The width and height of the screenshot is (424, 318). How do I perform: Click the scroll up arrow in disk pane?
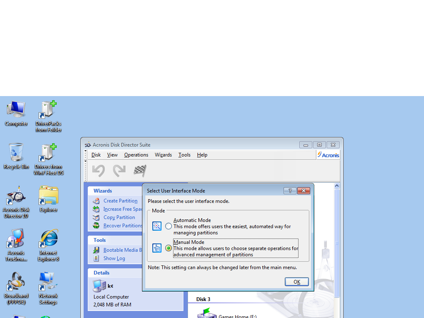pyautogui.click(x=337, y=185)
